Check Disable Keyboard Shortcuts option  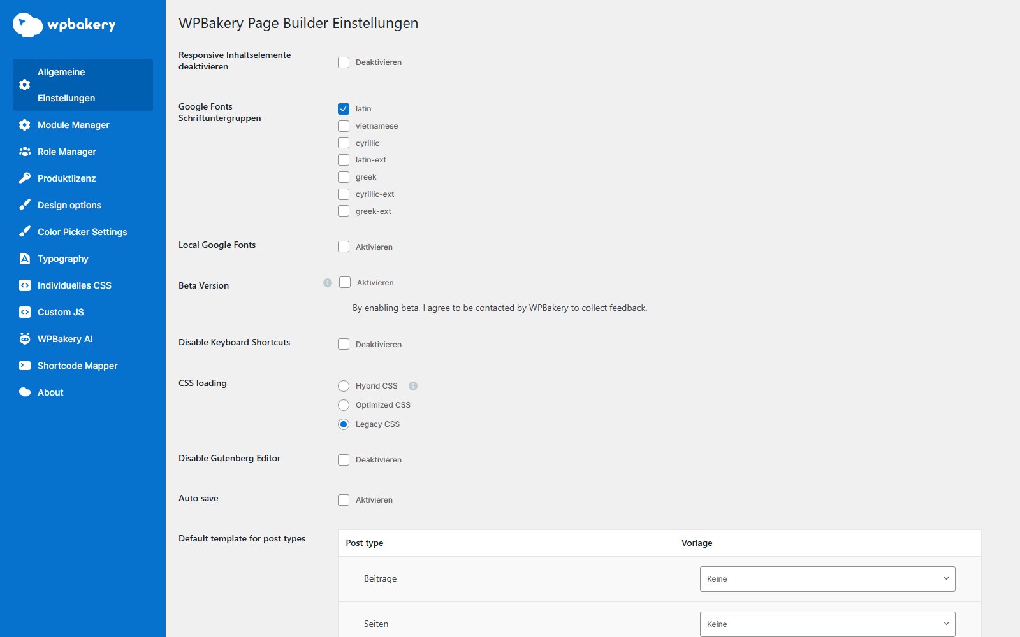click(x=344, y=344)
